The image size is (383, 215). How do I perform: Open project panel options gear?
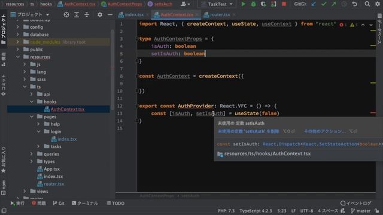pyautogui.click(x=100, y=14)
